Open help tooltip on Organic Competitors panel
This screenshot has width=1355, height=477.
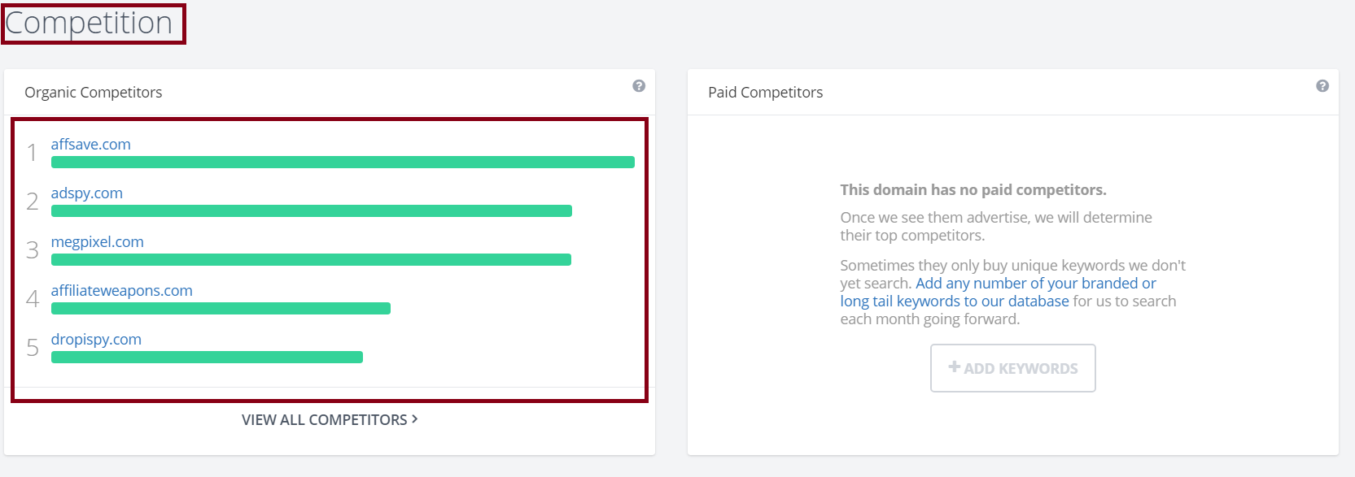click(x=639, y=85)
